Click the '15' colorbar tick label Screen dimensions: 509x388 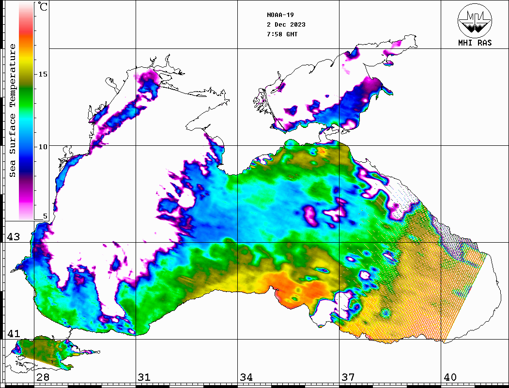pos(43,74)
